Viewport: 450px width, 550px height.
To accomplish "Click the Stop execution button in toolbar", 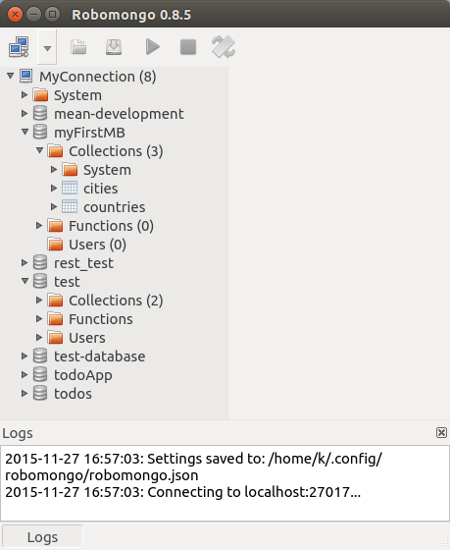I will pos(188,47).
